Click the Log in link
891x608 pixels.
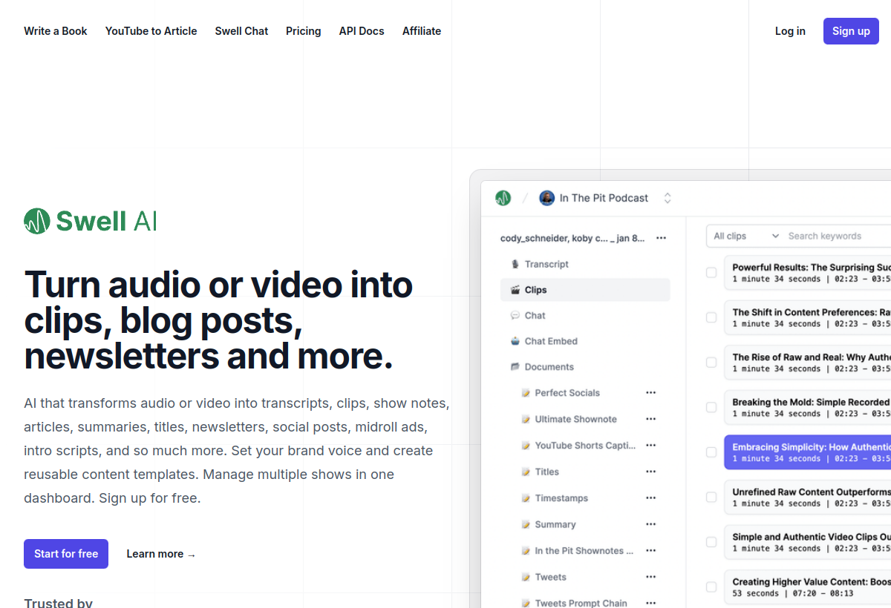[x=790, y=31]
